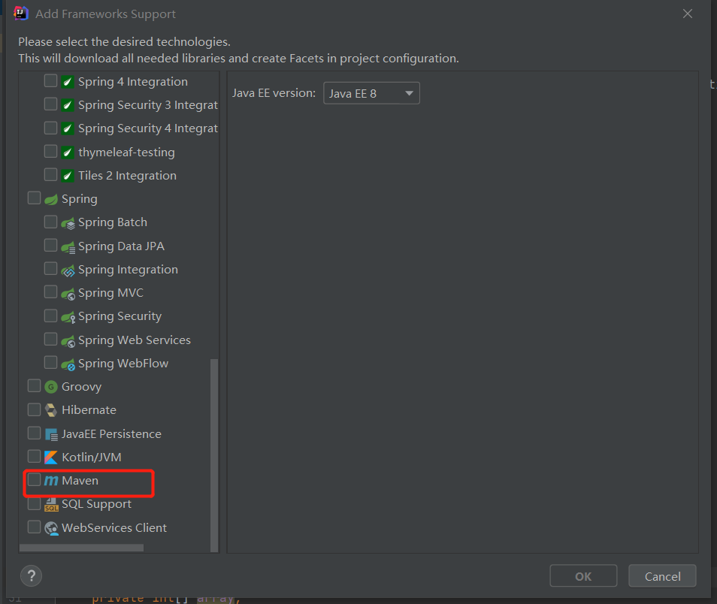The width and height of the screenshot is (717, 604).
Task: Check the Spring Batch checkbox
Action: pyautogui.click(x=51, y=222)
